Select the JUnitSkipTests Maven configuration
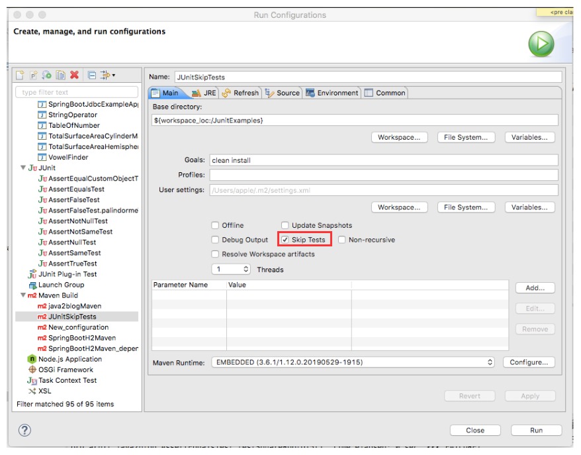The image size is (581, 455). point(77,317)
